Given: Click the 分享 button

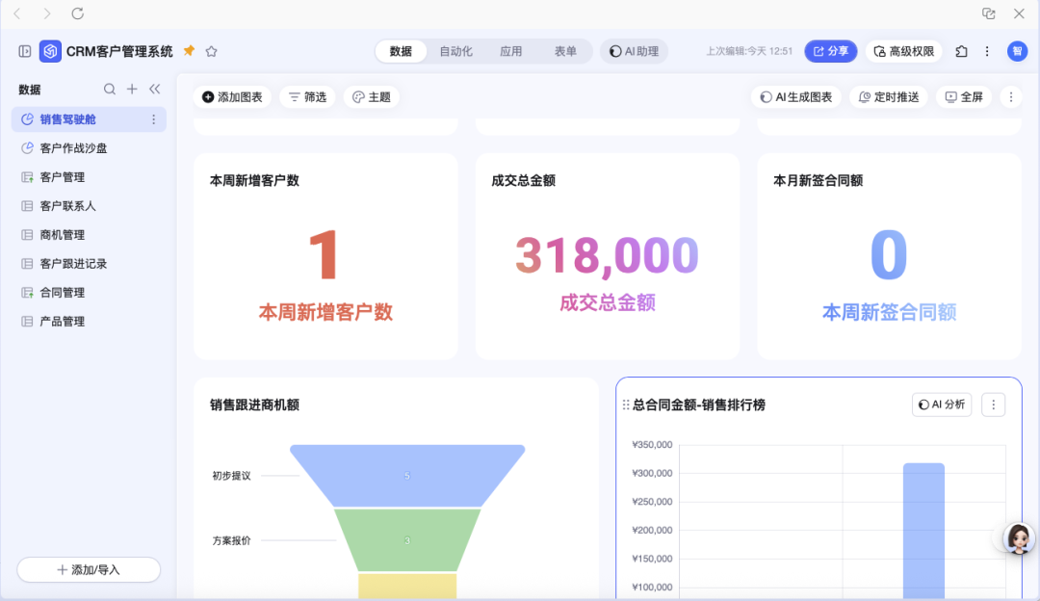Looking at the screenshot, I should (831, 51).
